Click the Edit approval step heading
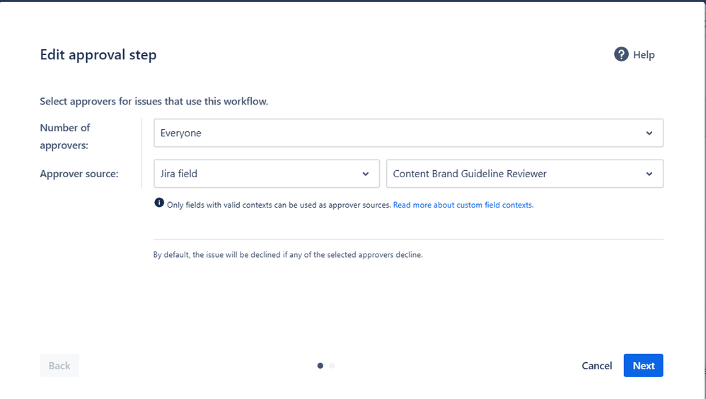The width and height of the screenshot is (706, 399). point(98,55)
